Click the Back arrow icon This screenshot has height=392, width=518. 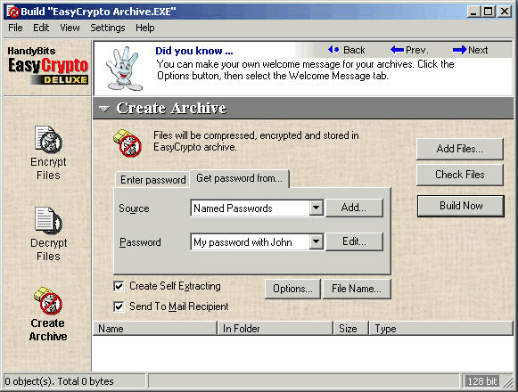point(333,50)
